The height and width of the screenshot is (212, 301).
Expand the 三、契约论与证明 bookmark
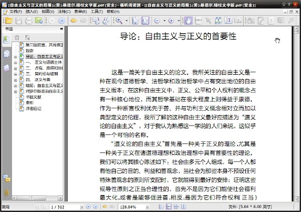[x=16, y=74]
